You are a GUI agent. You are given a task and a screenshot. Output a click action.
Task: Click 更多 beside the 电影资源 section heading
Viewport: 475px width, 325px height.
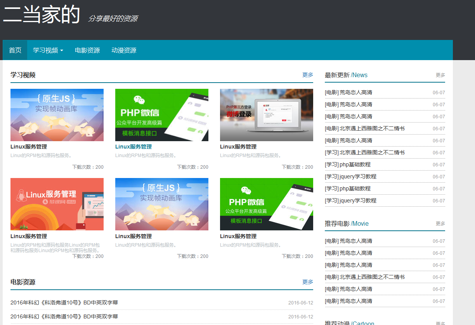(x=308, y=282)
